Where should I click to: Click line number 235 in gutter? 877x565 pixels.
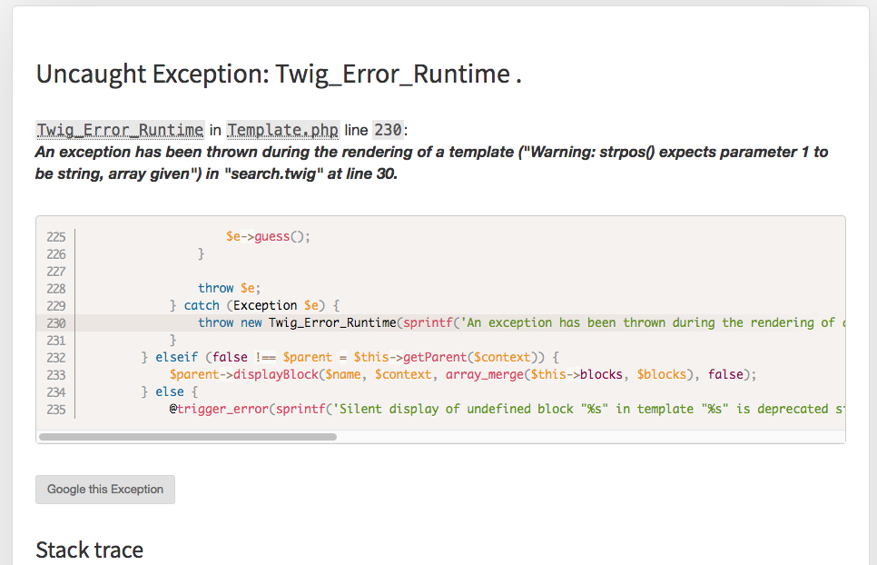tap(56, 410)
